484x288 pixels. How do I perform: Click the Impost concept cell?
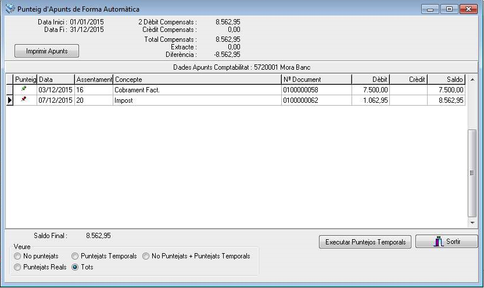197,100
